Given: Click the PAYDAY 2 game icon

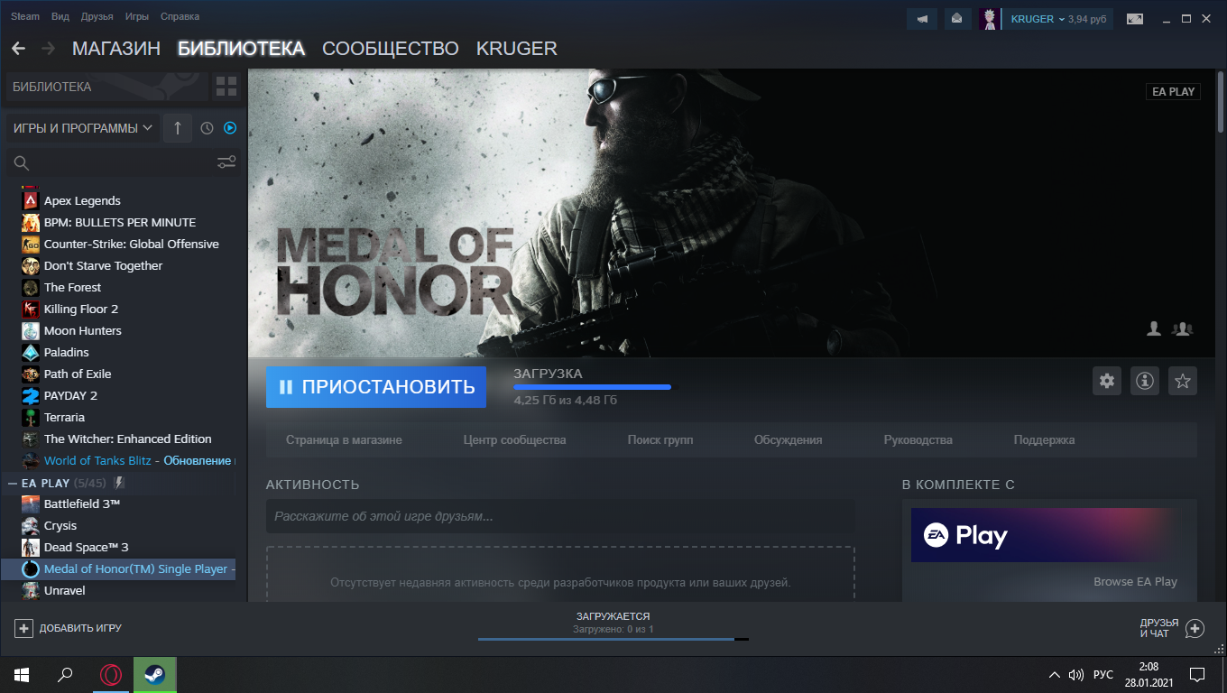Looking at the screenshot, I should click(31, 395).
